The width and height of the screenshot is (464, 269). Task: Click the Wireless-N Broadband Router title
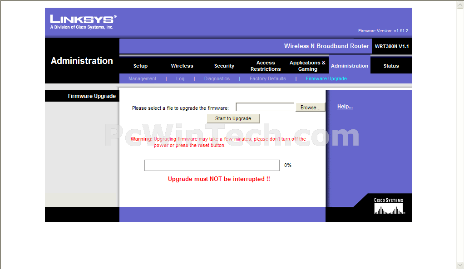point(326,46)
